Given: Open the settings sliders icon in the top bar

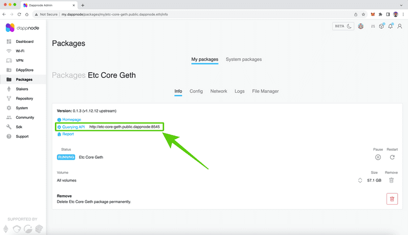Looking at the screenshot, I should coord(372,27).
